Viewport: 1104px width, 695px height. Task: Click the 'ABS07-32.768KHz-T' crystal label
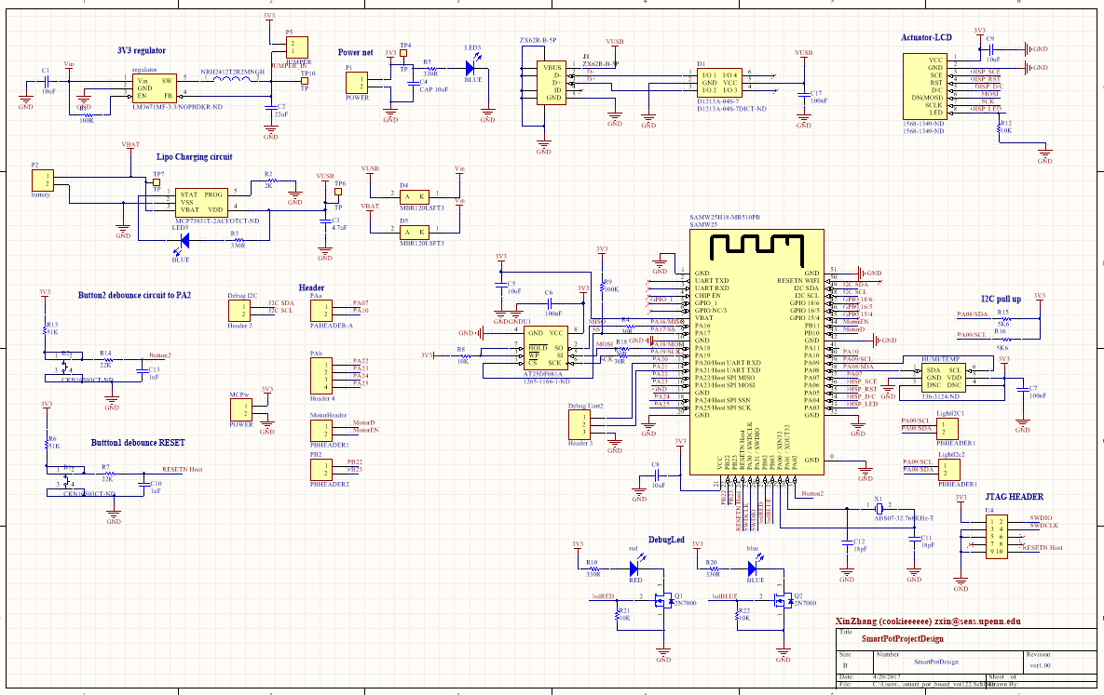904,517
